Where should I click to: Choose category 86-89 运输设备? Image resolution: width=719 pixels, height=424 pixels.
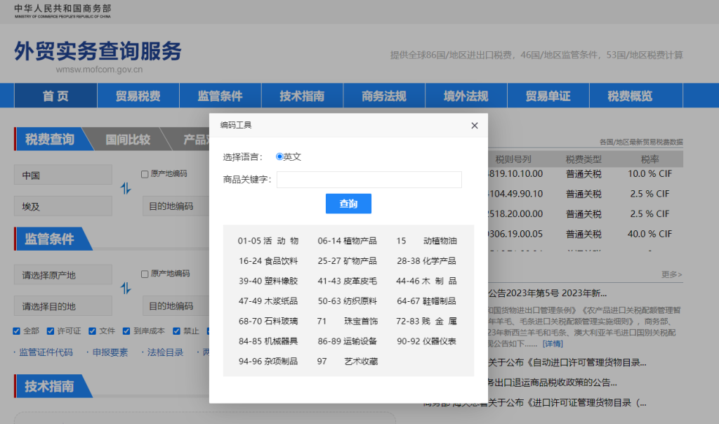tap(347, 341)
